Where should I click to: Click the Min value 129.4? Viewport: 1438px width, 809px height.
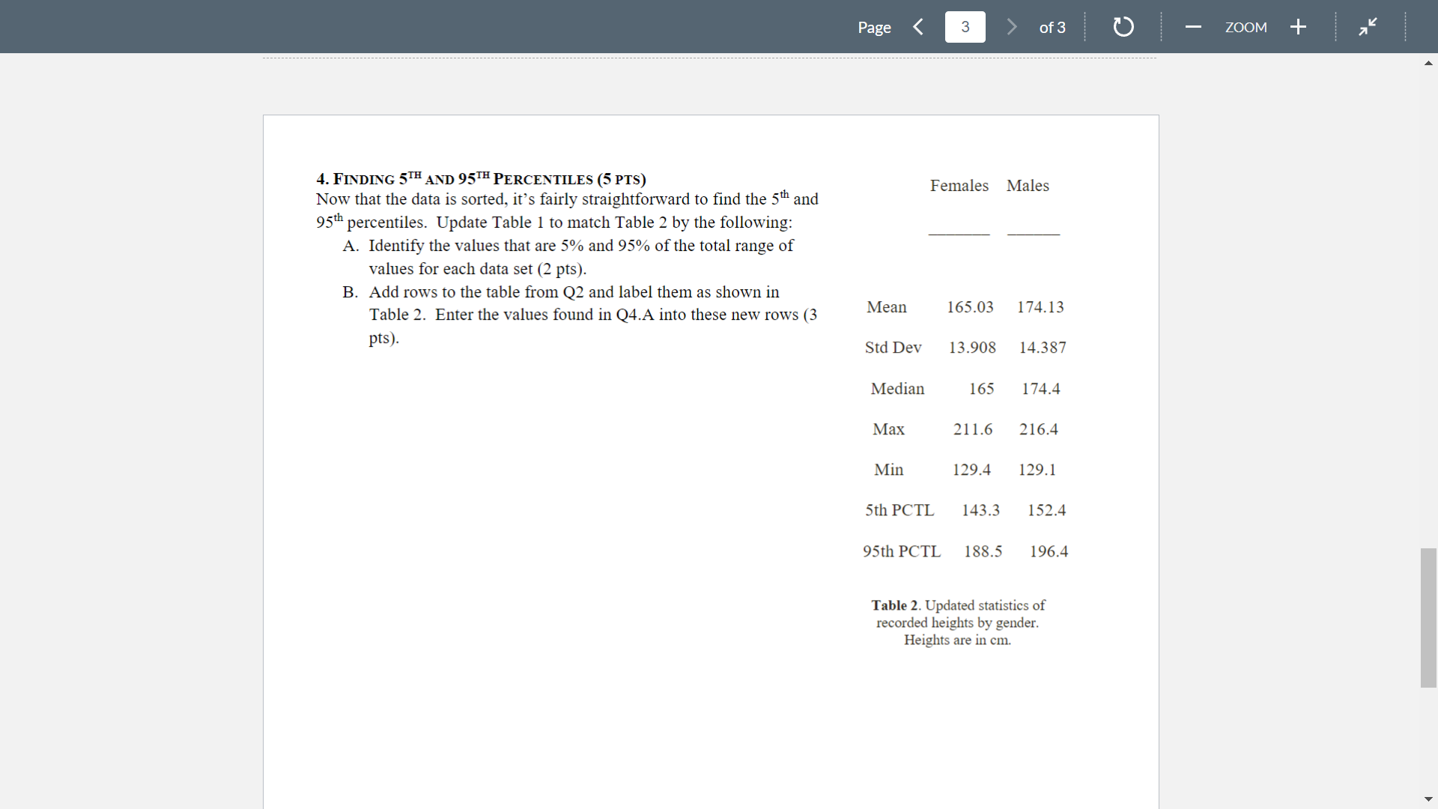[x=972, y=470]
